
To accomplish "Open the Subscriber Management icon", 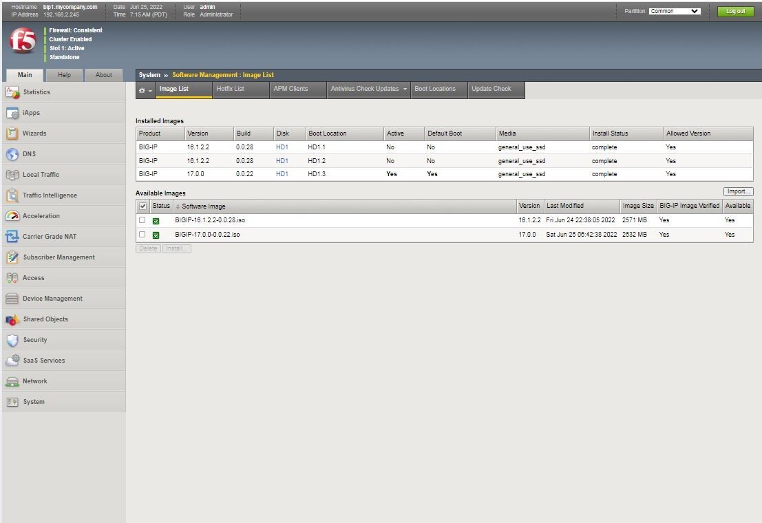I will [12, 257].
